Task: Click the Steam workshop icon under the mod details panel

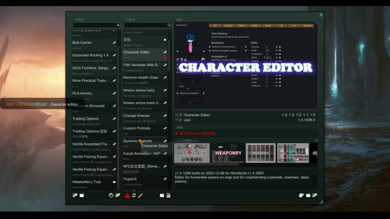Action: 314,196
